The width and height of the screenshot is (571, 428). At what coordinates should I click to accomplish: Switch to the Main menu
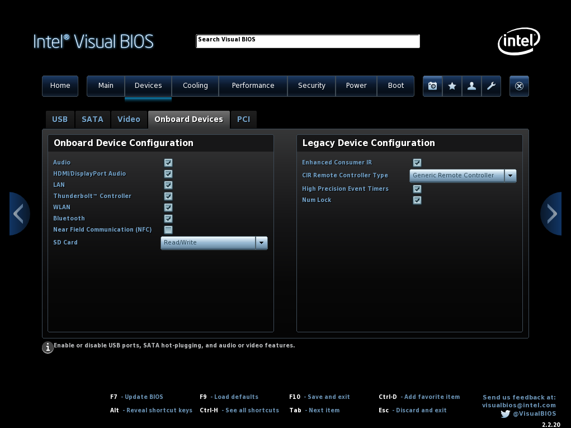(106, 86)
